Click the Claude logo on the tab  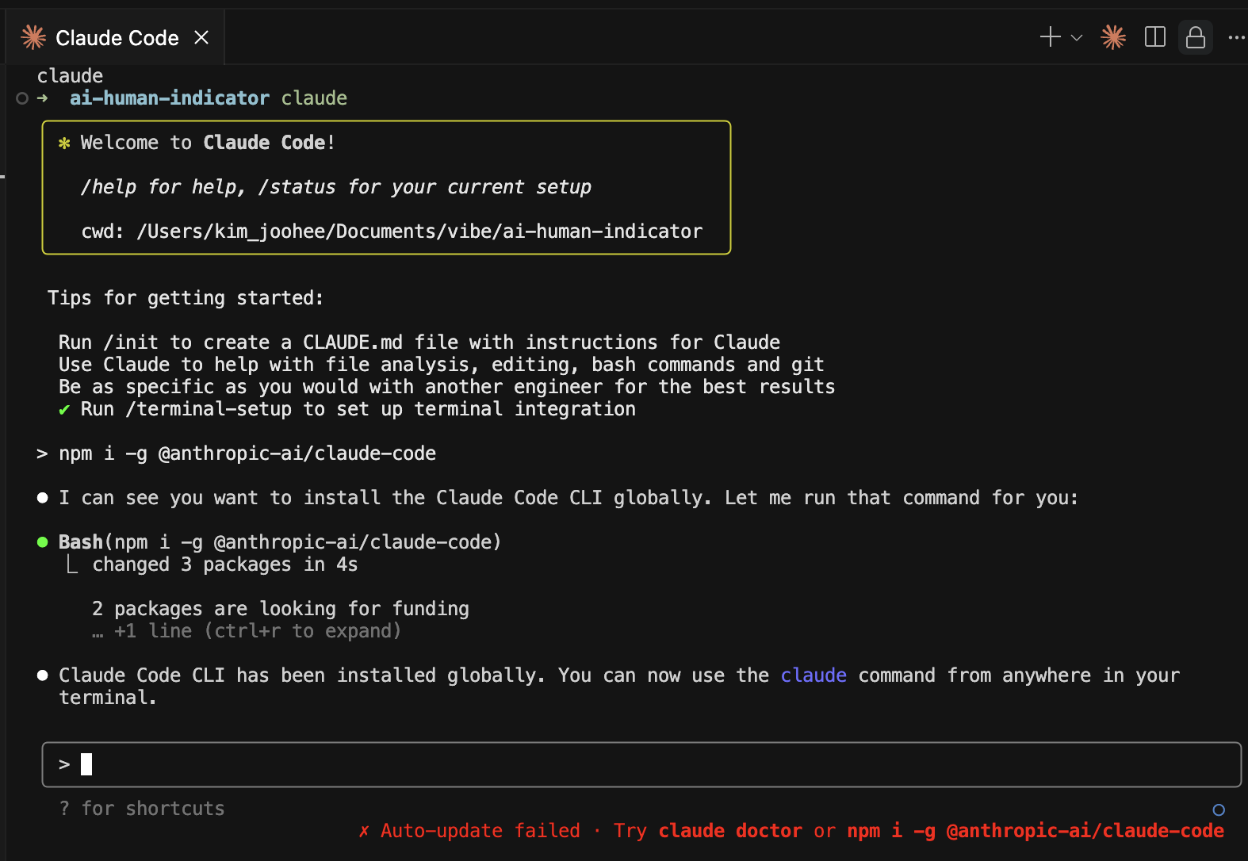(33, 37)
